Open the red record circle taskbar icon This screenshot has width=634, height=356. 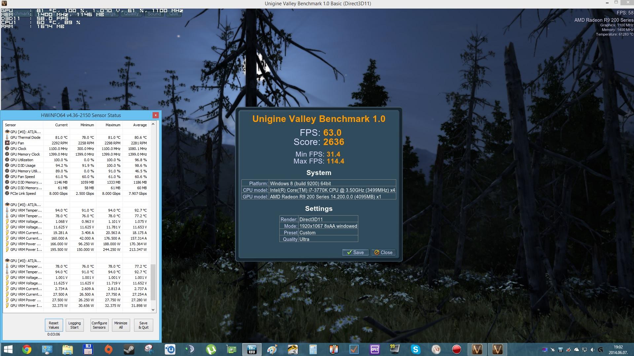click(456, 349)
